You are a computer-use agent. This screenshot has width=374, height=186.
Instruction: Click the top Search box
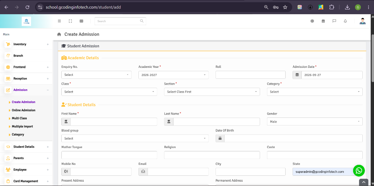pos(120,21)
